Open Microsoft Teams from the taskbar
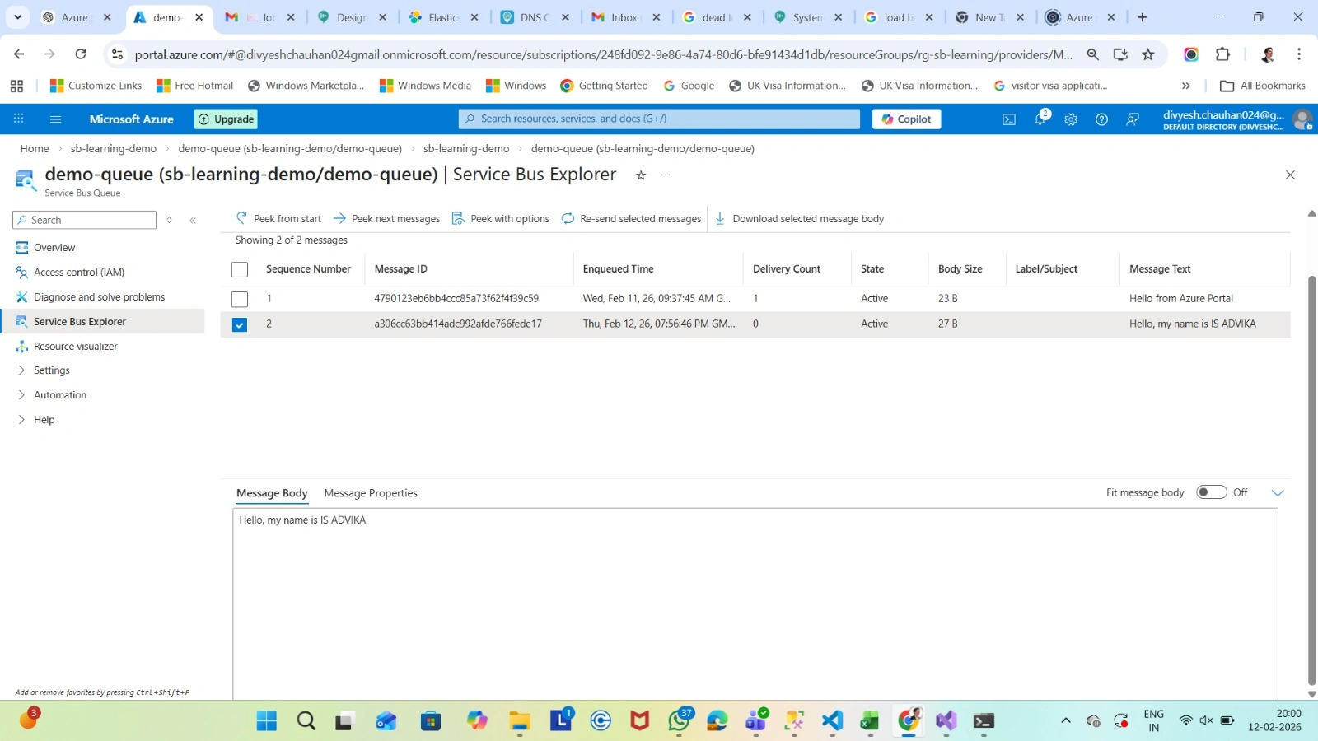This screenshot has width=1318, height=741. coord(756,721)
